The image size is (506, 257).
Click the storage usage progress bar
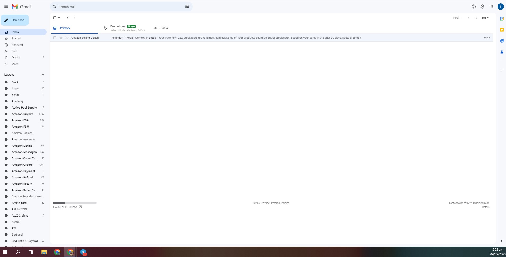point(75,203)
